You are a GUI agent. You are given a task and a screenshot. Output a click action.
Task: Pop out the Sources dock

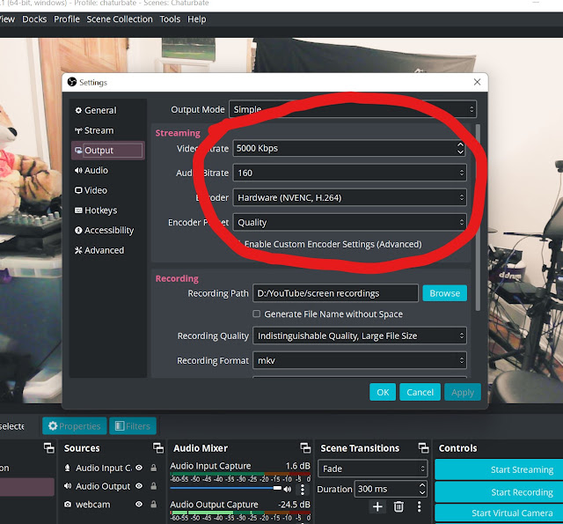coord(158,448)
